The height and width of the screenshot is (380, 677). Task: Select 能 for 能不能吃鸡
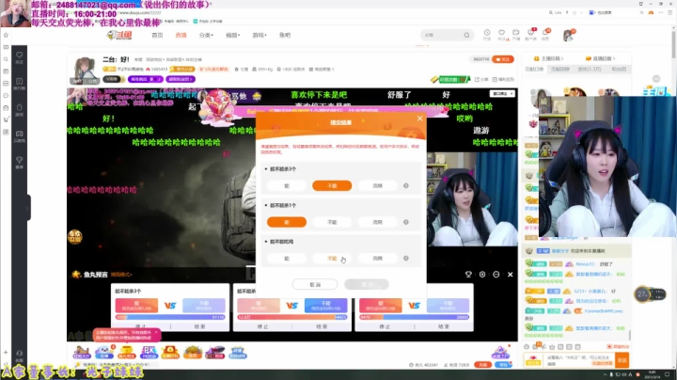point(287,259)
